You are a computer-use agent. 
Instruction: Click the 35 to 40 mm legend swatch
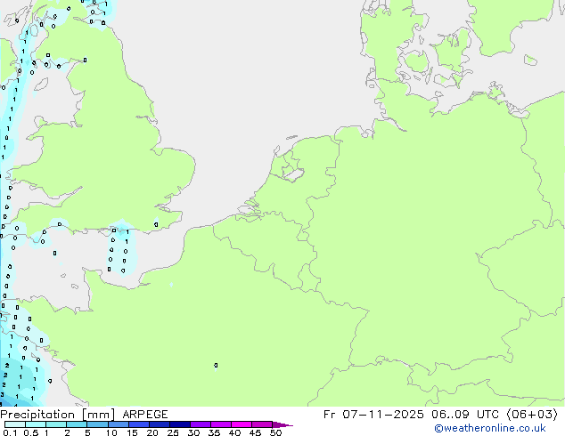click(220, 424)
